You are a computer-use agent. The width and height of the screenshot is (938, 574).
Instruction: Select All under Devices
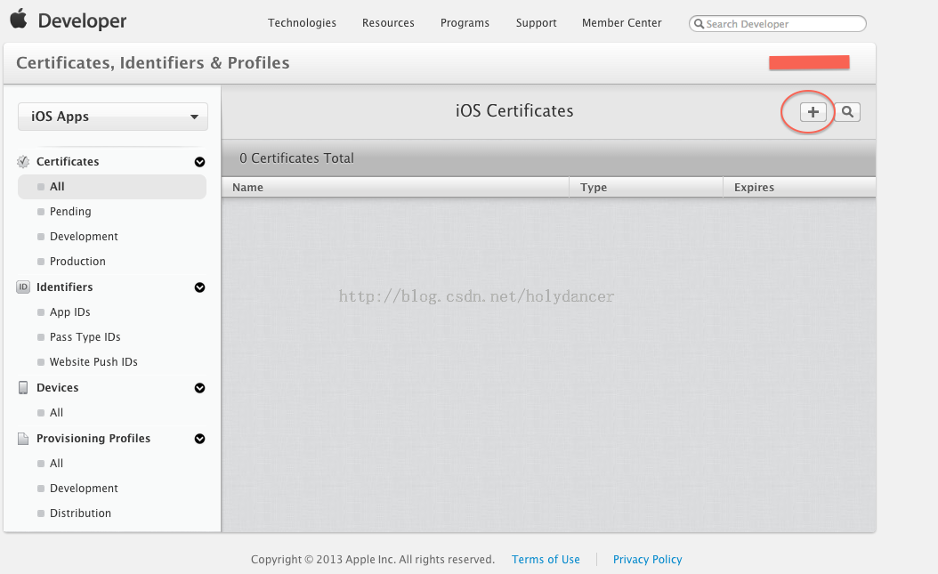56,413
